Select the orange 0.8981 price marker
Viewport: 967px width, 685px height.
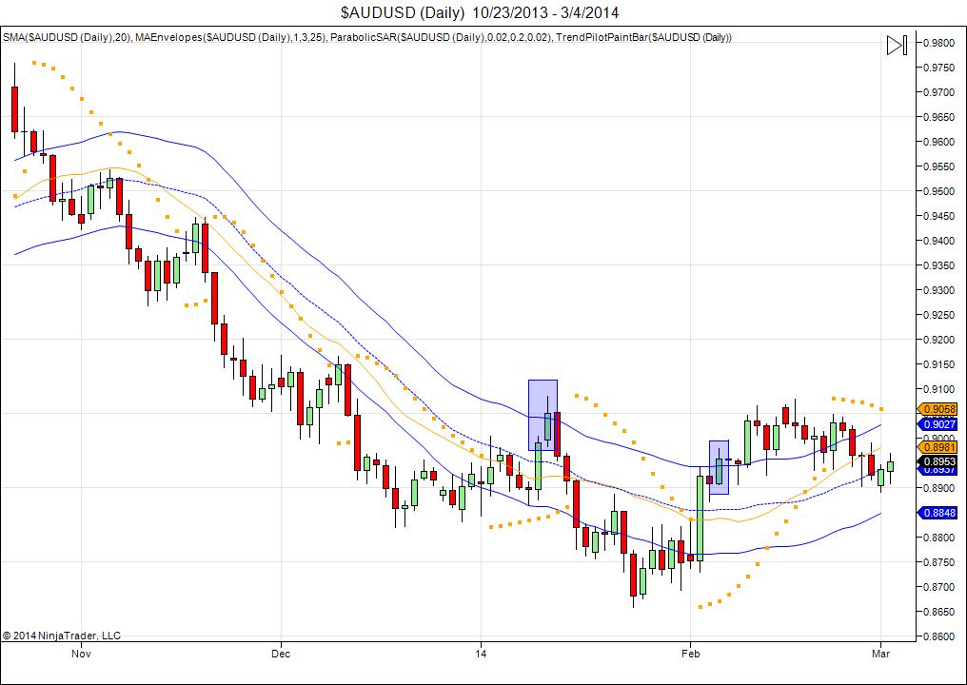pos(937,447)
